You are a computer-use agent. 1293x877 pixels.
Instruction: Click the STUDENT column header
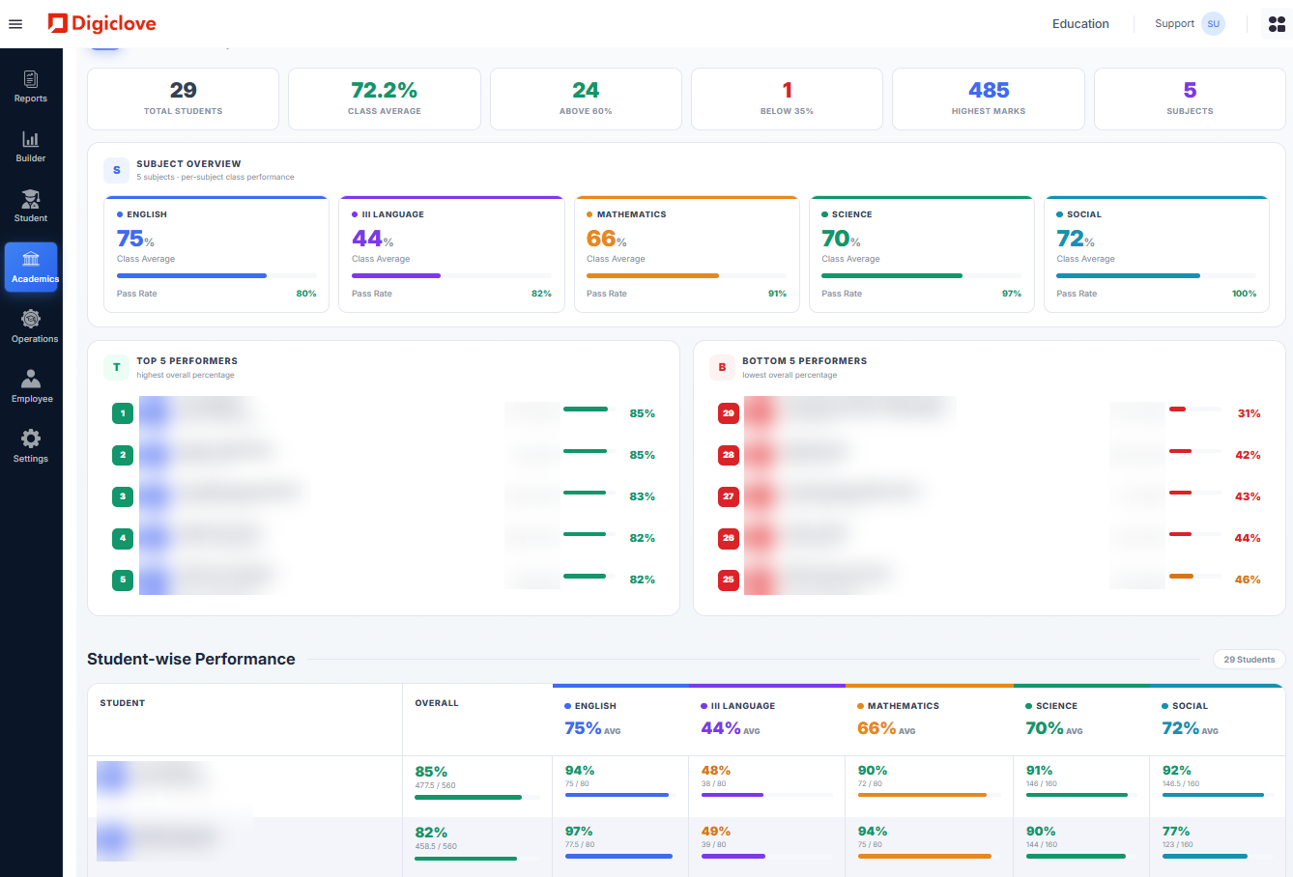(123, 703)
